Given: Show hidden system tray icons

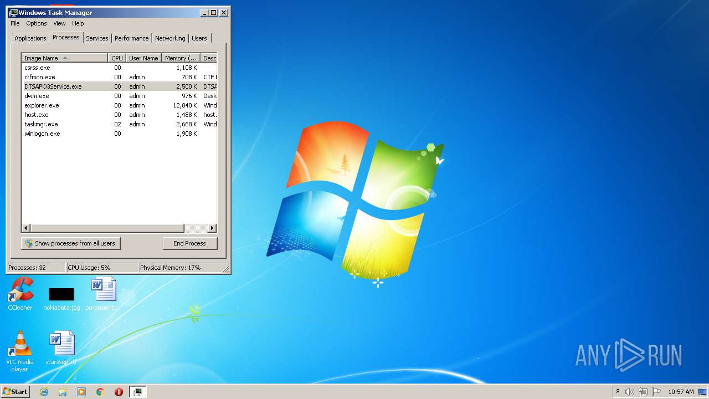Looking at the screenshot, I should pyautogui.click(x=618, y=392).
